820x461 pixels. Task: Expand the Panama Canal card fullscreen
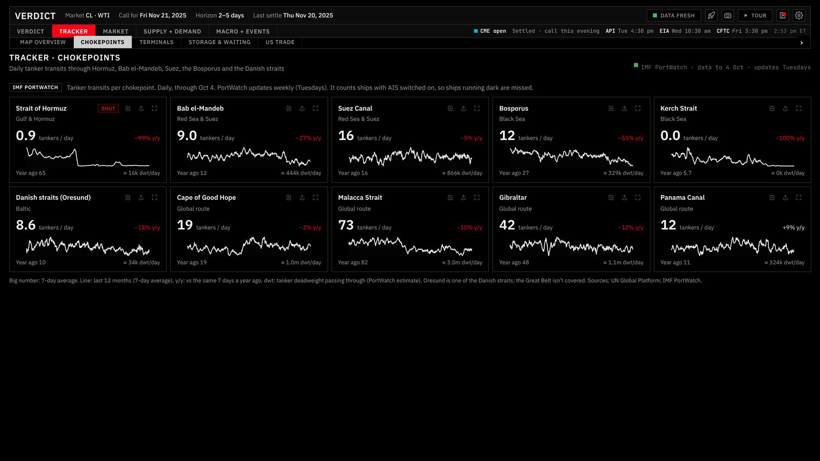click(798, 198)
